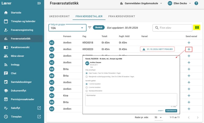Sort by Fagfr. hittil column header
Image resolution: width=204 pixels, height=123 pixels.
click(x=124, y=36)
